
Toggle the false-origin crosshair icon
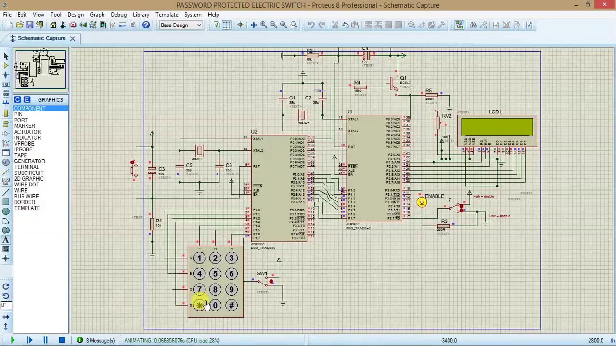click(x=240, y=25)
